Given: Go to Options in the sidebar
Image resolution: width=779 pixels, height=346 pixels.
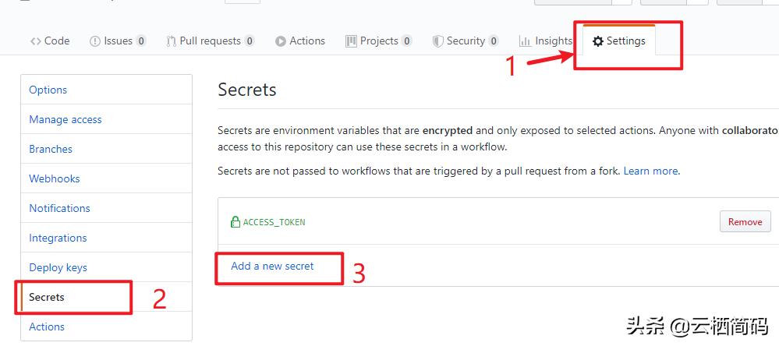Looking at the screenshot, I should click(48, 90).
